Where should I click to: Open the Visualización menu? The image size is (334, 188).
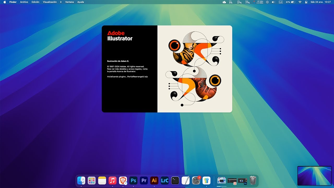coord(50,2)
